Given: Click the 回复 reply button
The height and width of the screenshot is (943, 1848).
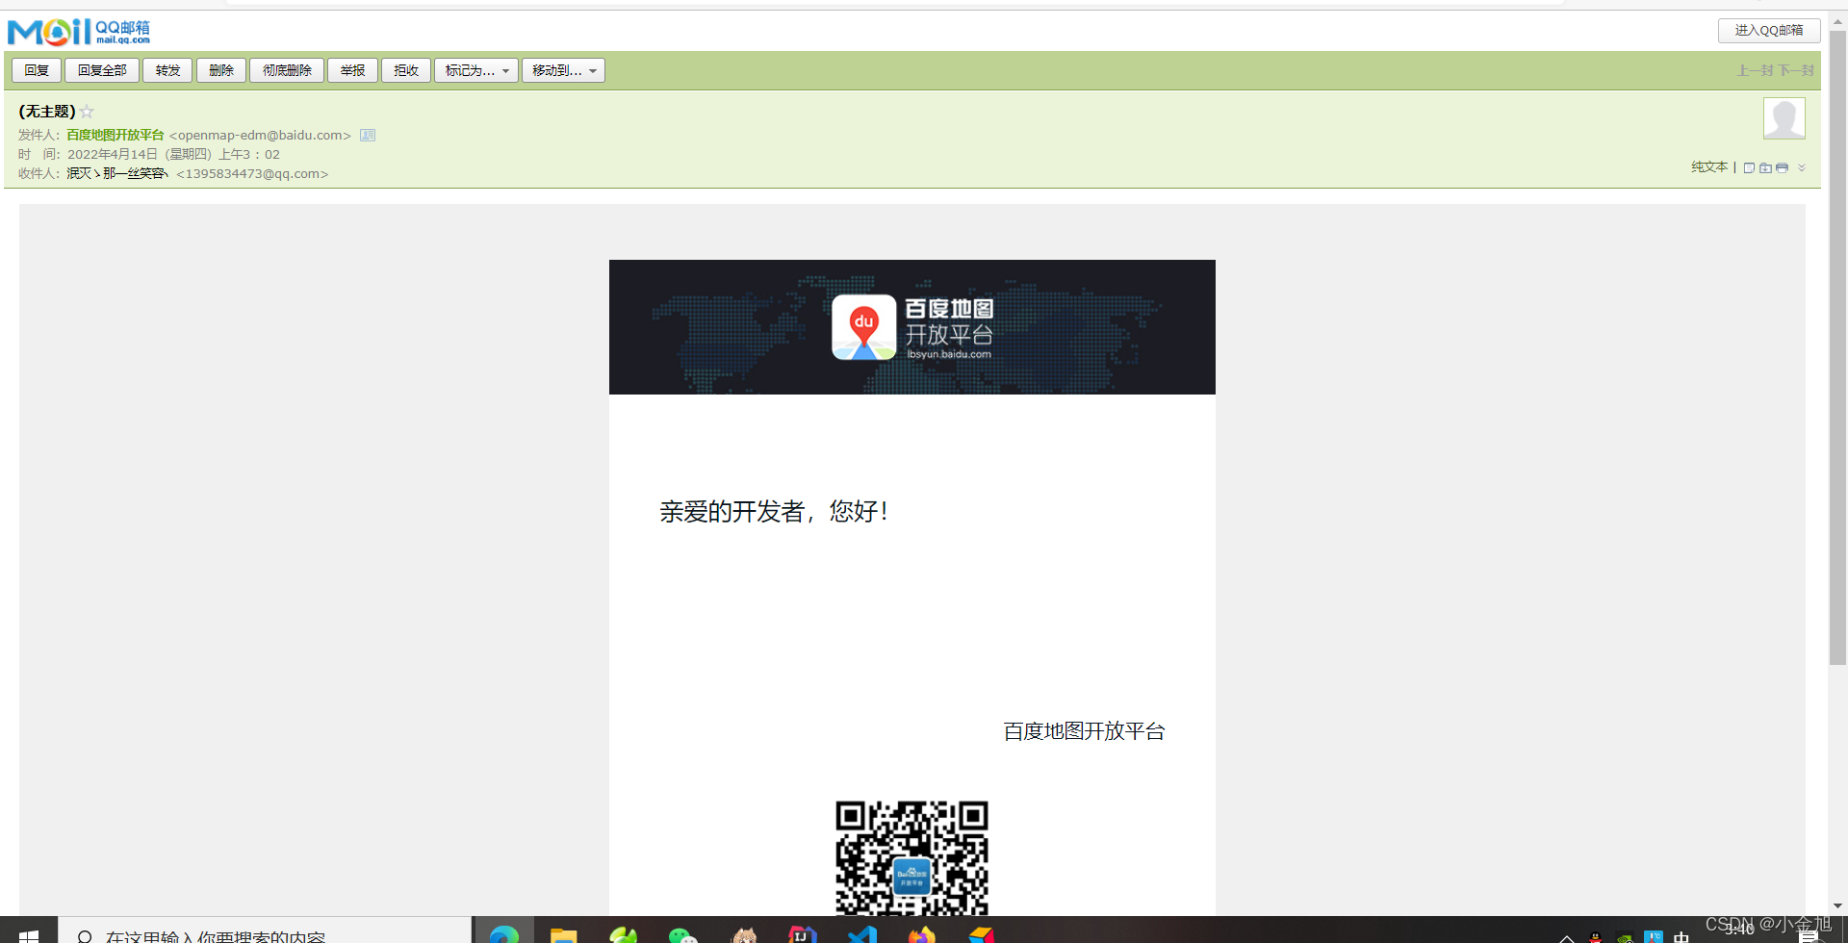Looking at the screenshot, I should tap(37, 70).
